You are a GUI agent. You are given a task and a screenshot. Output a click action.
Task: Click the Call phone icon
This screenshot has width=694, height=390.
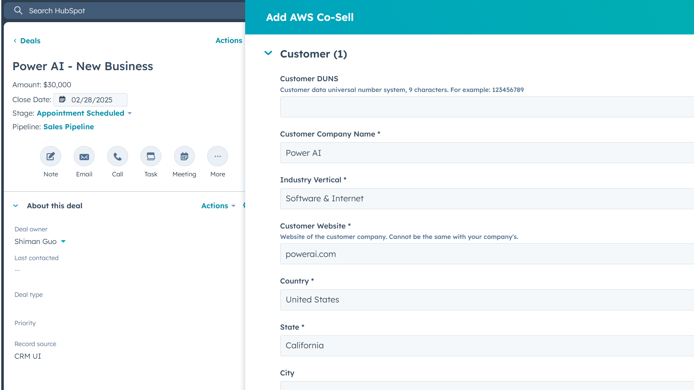click(x=117, y=156)
